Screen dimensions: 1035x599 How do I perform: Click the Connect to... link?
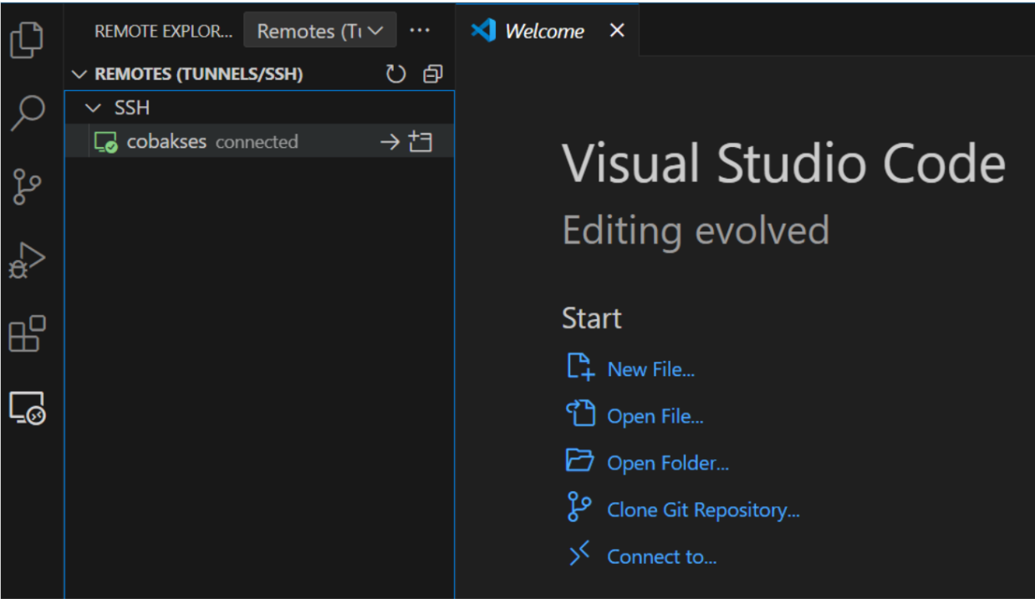[662, 556]
